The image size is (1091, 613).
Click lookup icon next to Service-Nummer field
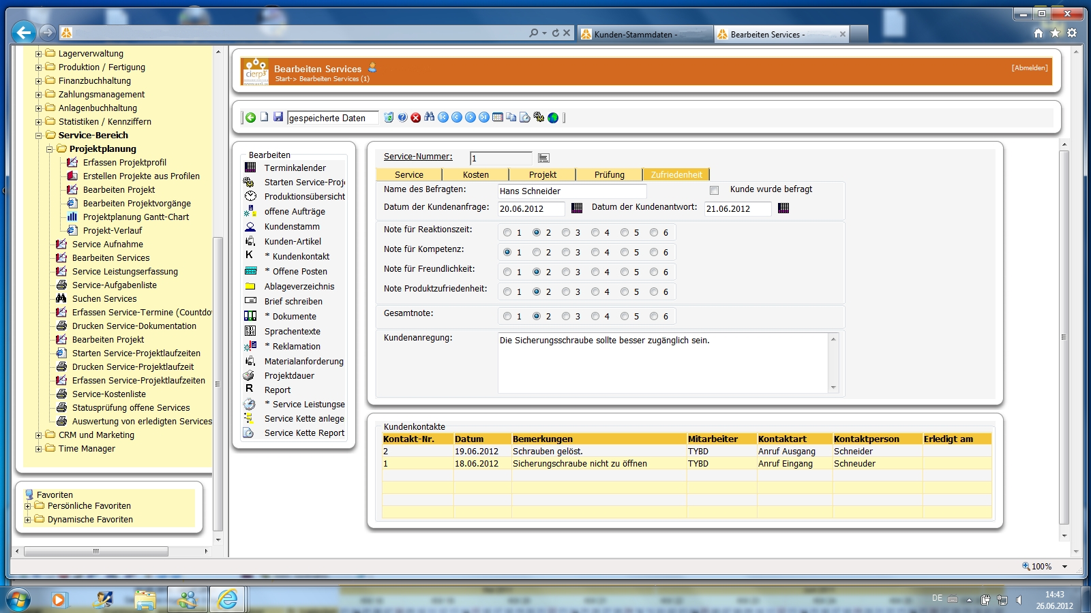(x=543, y=158)
